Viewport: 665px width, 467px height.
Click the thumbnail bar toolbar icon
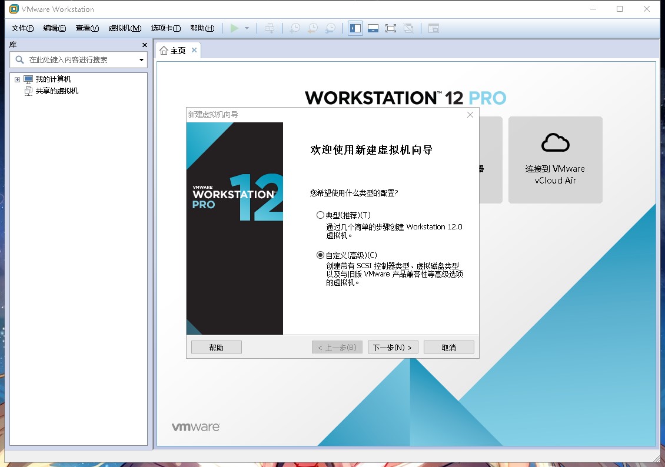(x=373, y=28)
